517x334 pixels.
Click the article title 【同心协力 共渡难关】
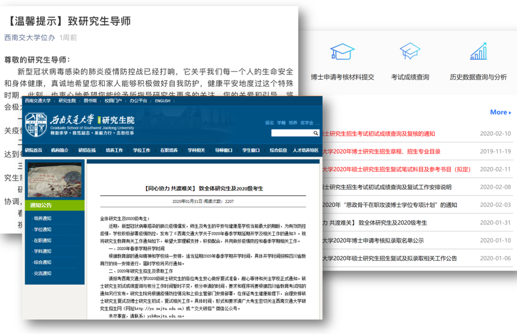click(x=203, y=189)
